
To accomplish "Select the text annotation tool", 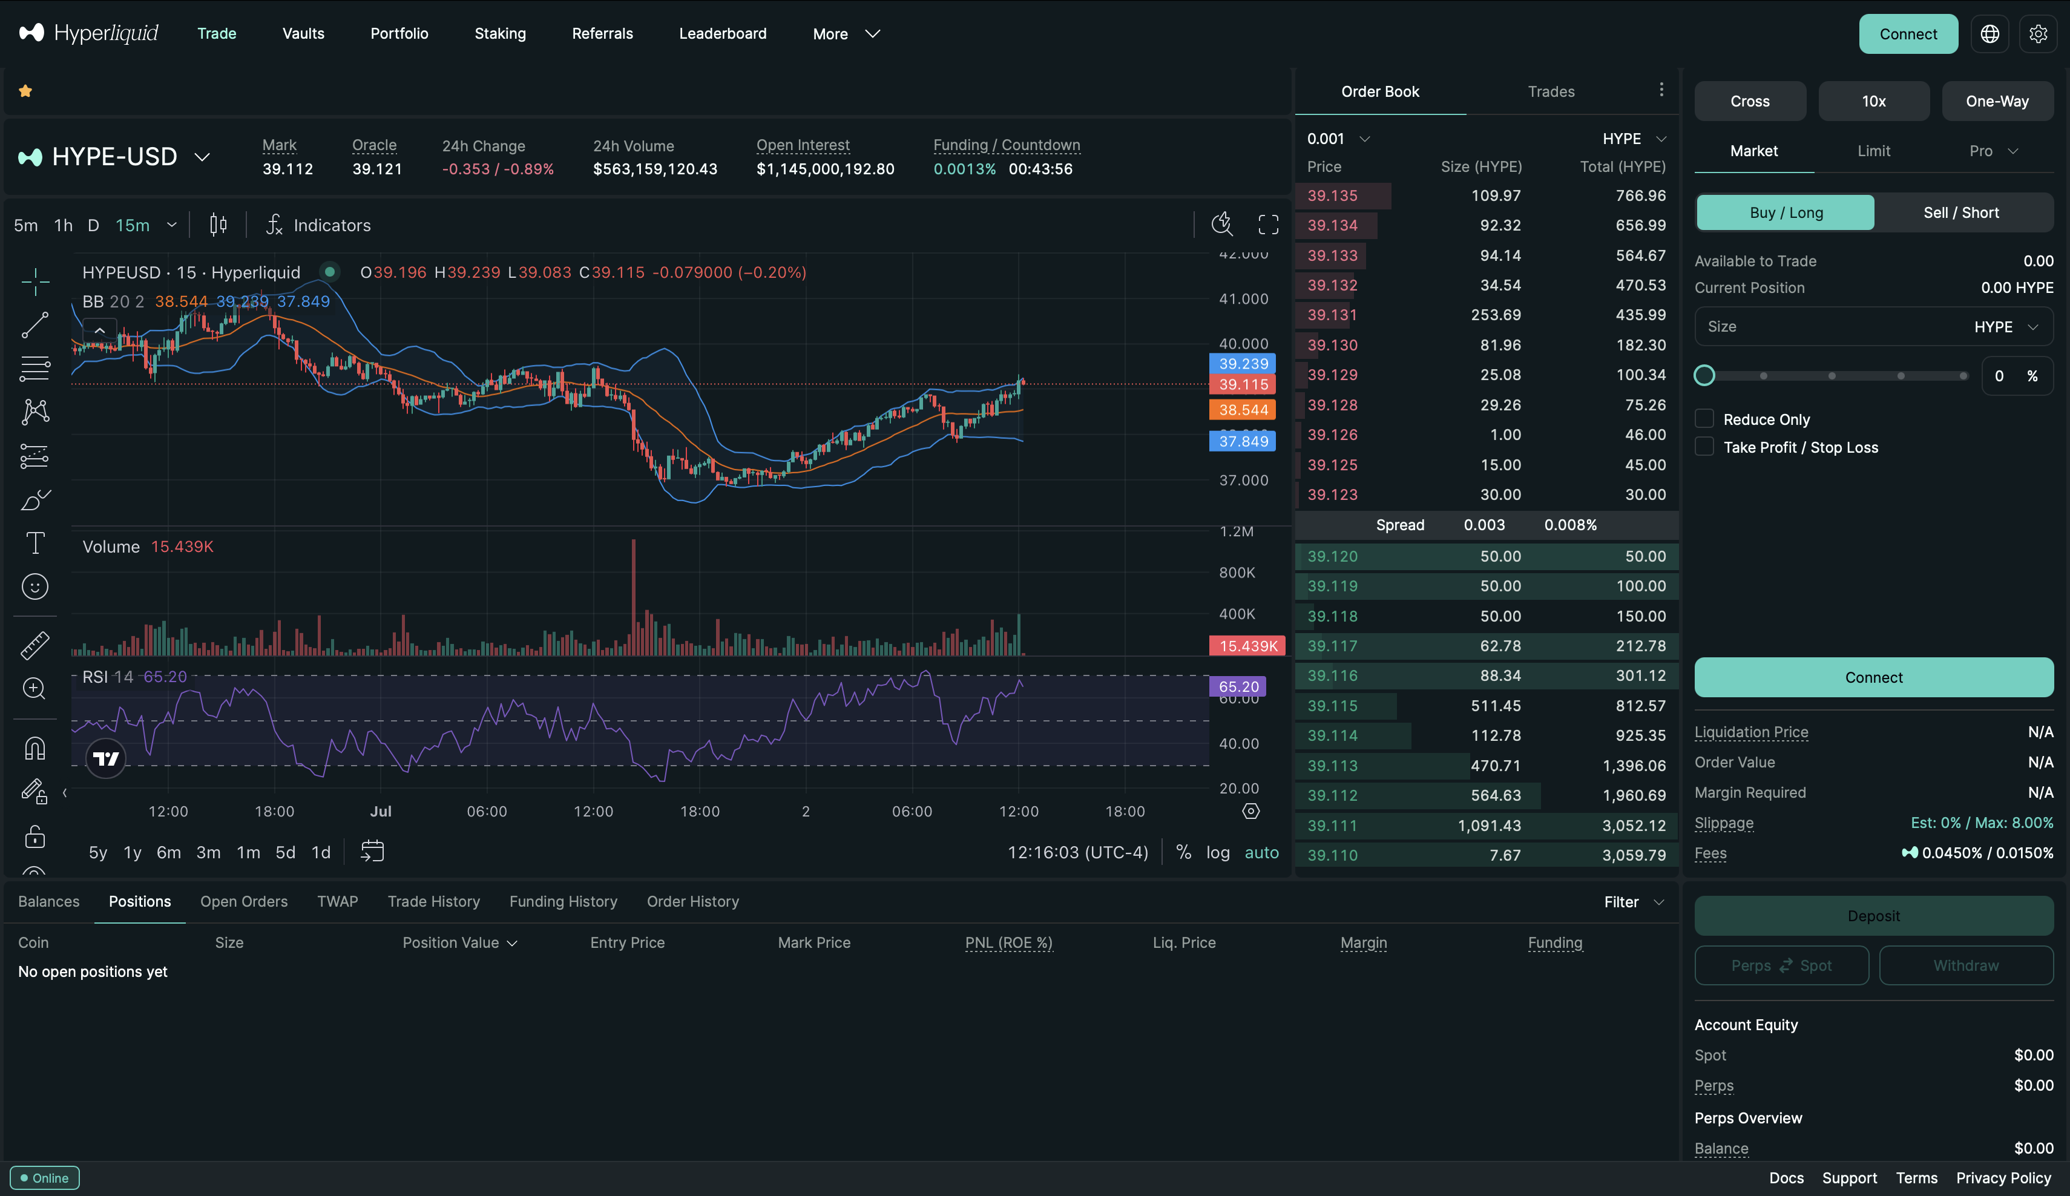I will [x=34, y=543].
